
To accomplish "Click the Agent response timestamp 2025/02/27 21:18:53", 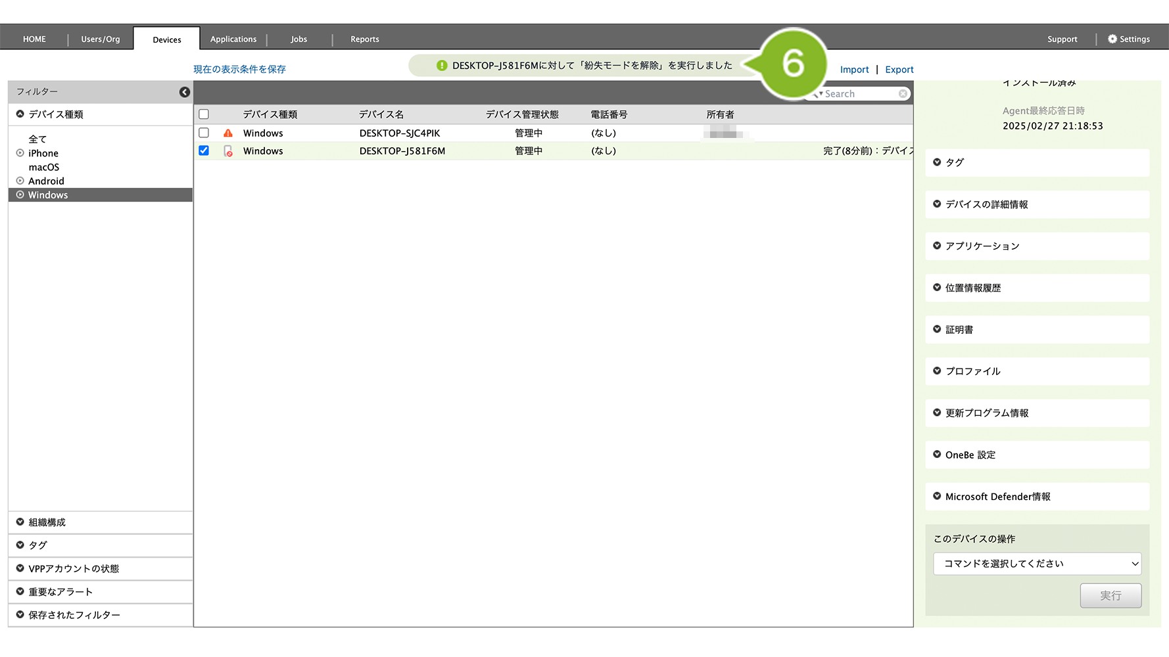I will pyautogui.click(x=1053, y=125).
